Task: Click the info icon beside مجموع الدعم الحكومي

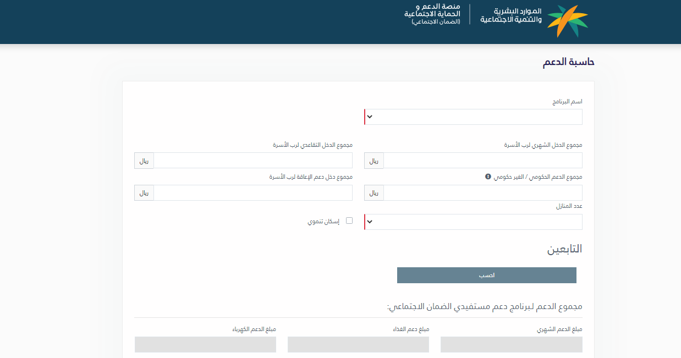Action: pos(487,177)
